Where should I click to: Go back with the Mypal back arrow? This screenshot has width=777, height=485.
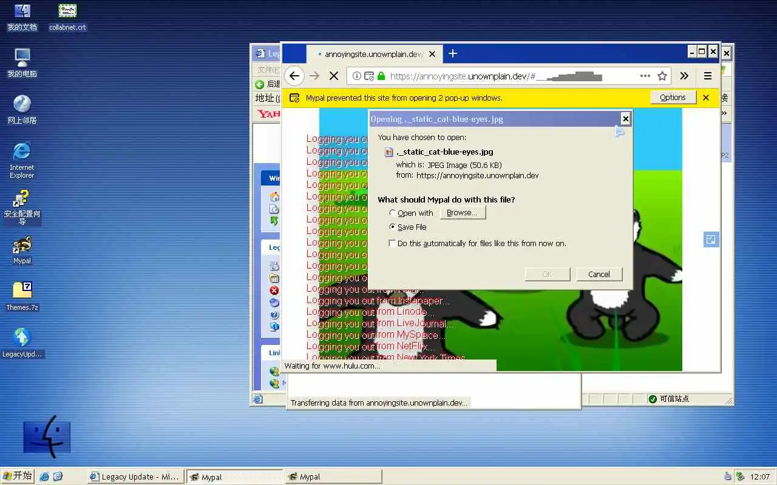[x=294, y=76]
